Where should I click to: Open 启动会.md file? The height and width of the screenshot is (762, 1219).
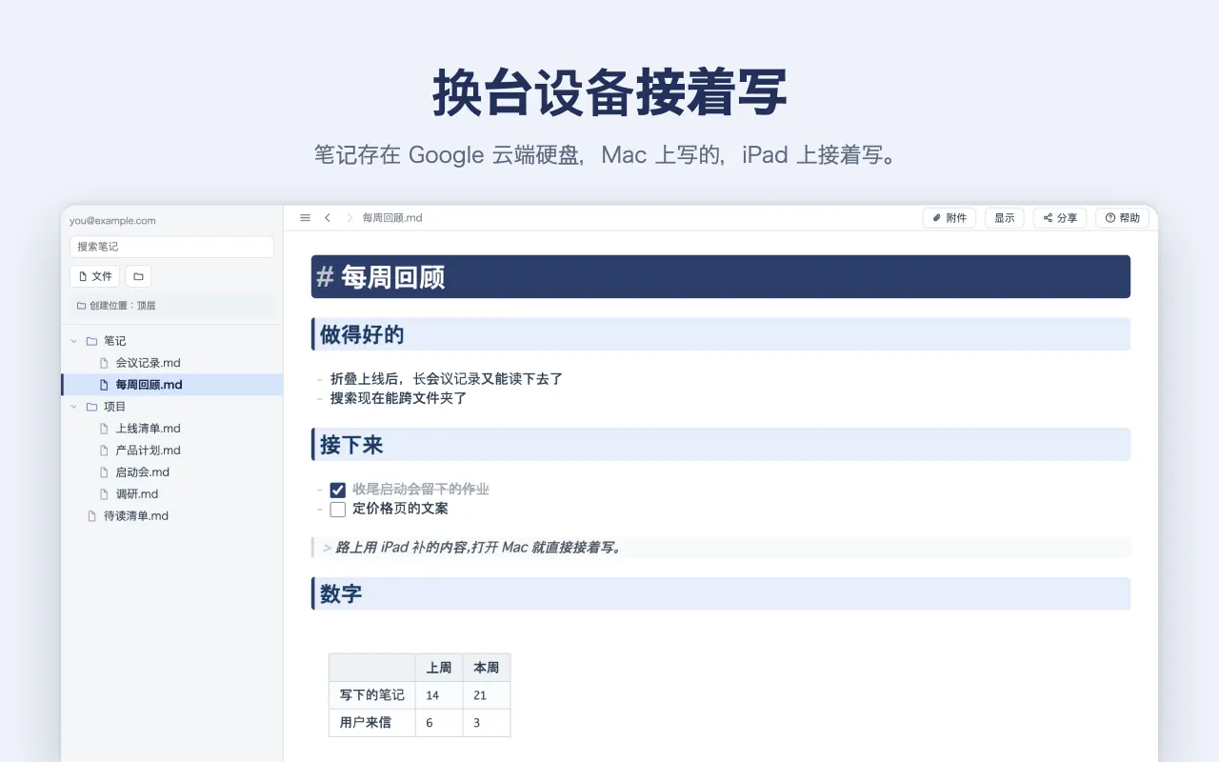pos(171,472)
